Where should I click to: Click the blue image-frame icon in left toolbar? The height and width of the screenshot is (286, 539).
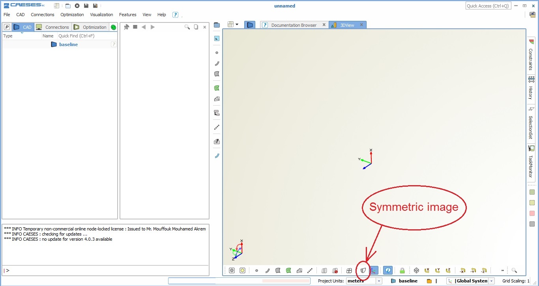click(217, 38)
